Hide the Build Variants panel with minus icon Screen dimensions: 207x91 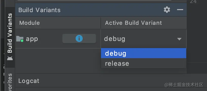pos(180,10)
